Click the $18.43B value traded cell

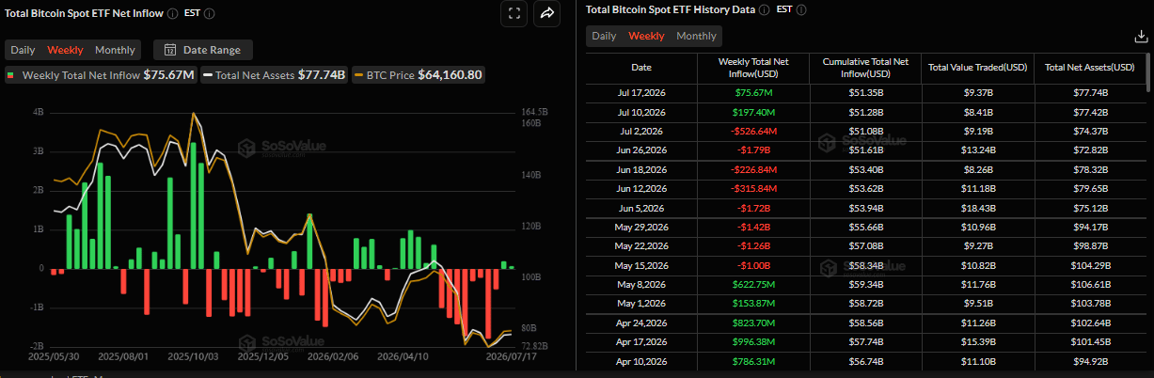coord(978,208)
